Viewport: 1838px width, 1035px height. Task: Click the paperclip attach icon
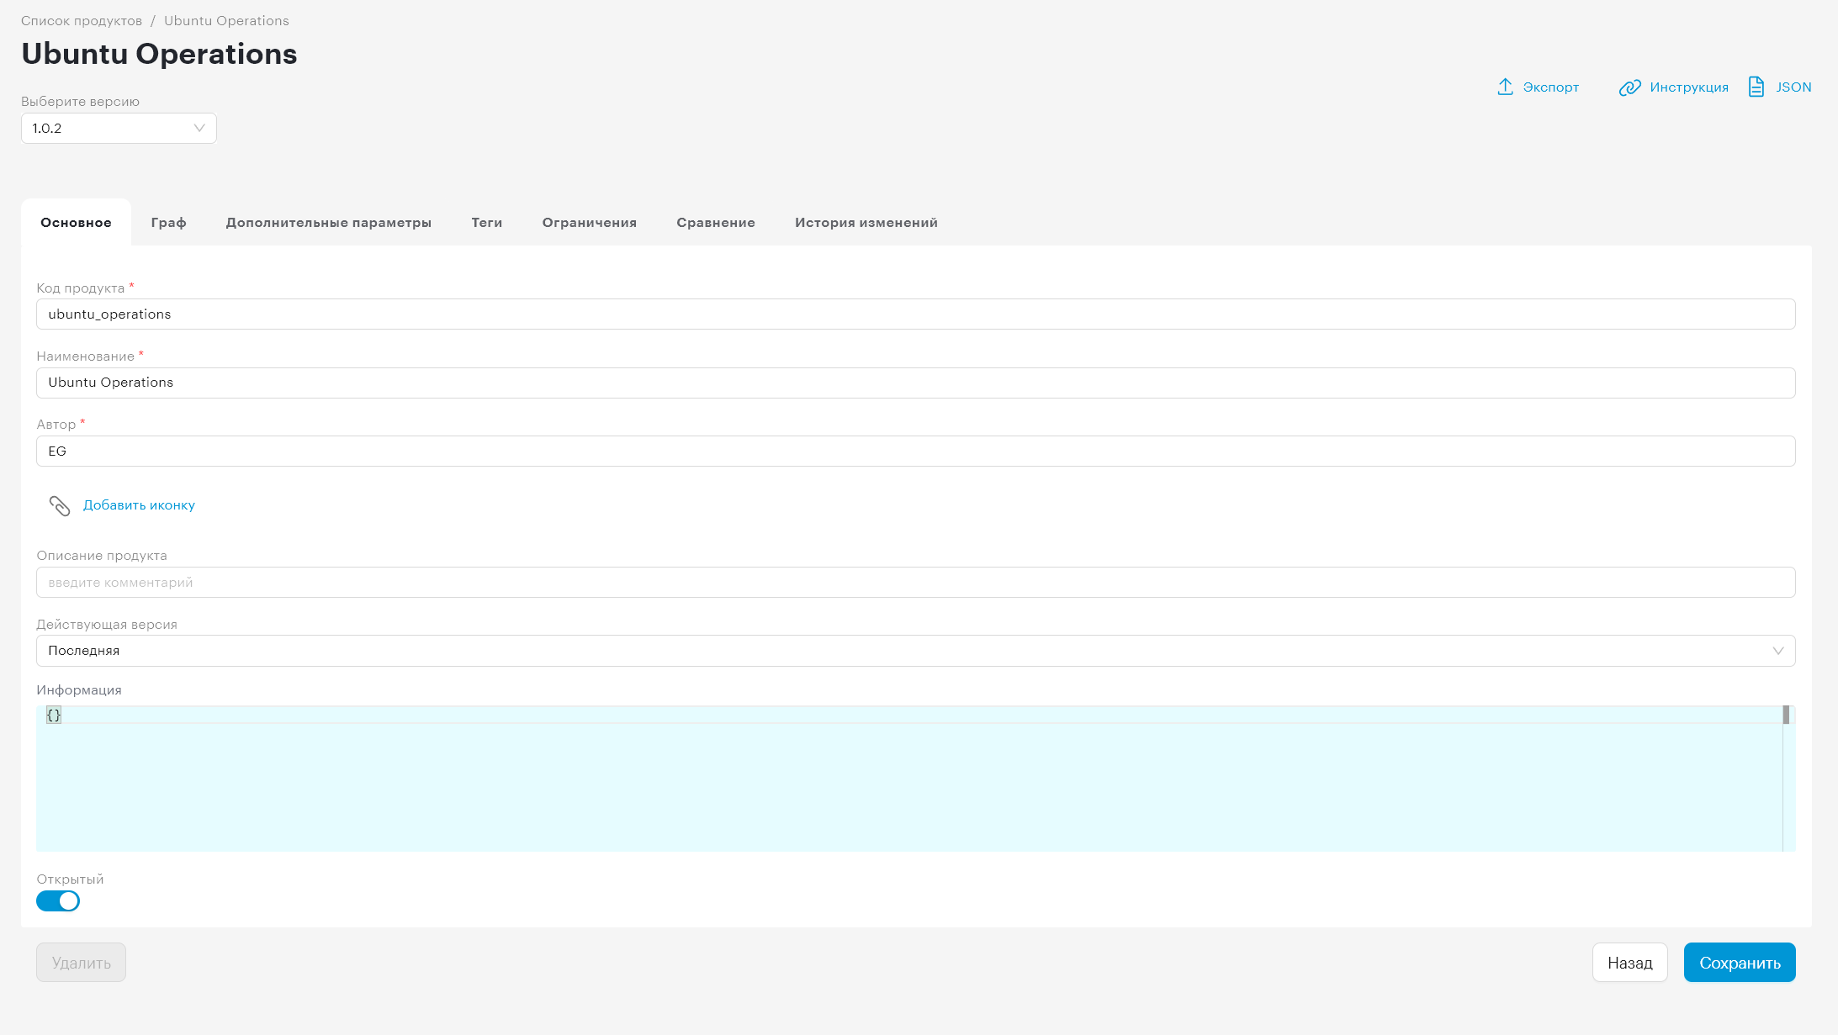point(60,505)
